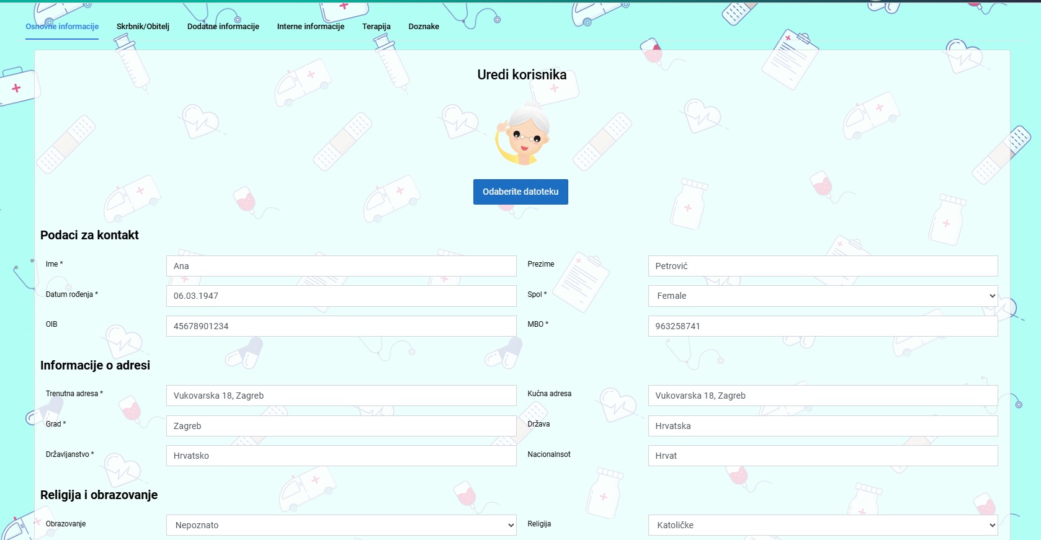Screen dimensions: 1041x540
Task: Go to the Interne informacije tab
Action: tap(310, 27)
